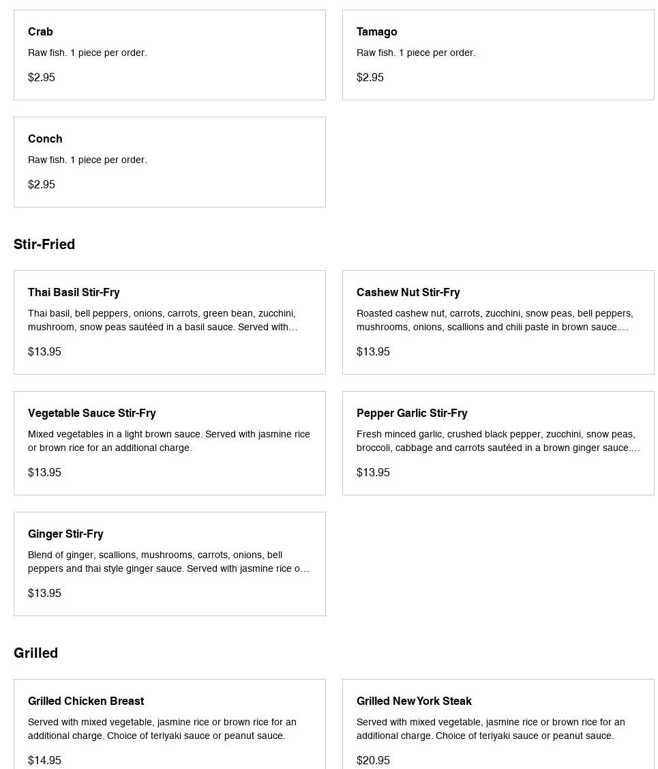Select the Vegetable Sauce Stir-Fry title

point(92,413)
